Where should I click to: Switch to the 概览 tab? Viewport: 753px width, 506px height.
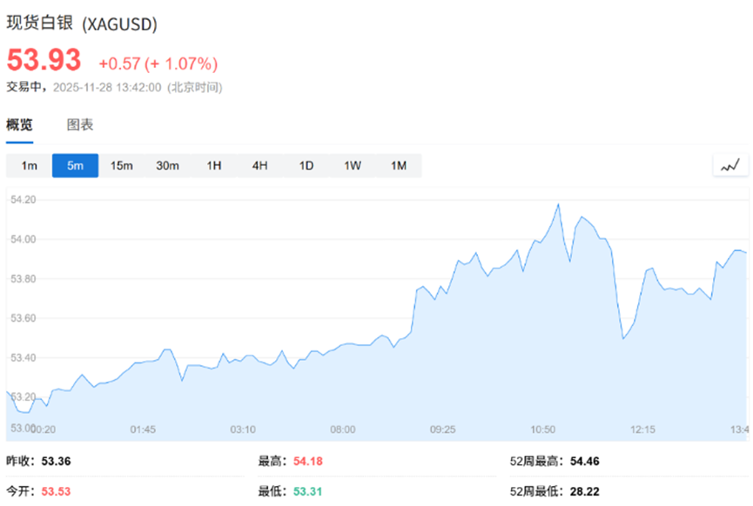(x=19, y=125)
